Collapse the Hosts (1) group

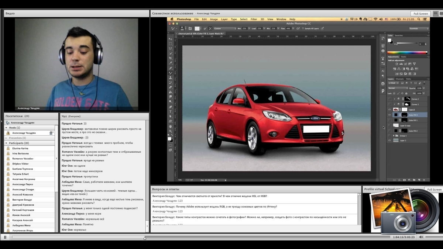click(6, 128)
